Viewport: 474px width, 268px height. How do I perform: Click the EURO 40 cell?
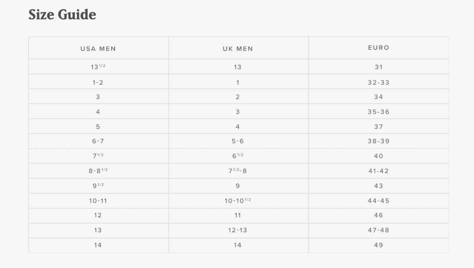[x=378, y=156]
